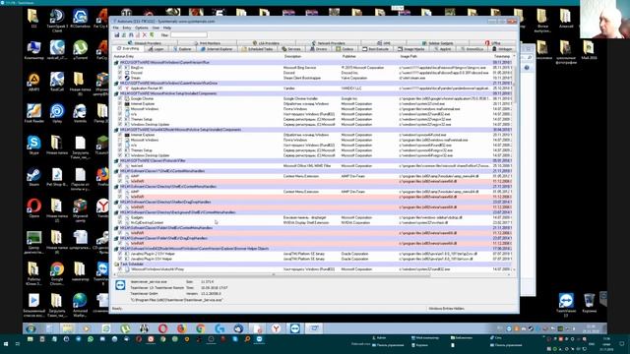Open the User menu
Image resolution: width=630 pixels, height=354 pixels.
tap(156, 28)
